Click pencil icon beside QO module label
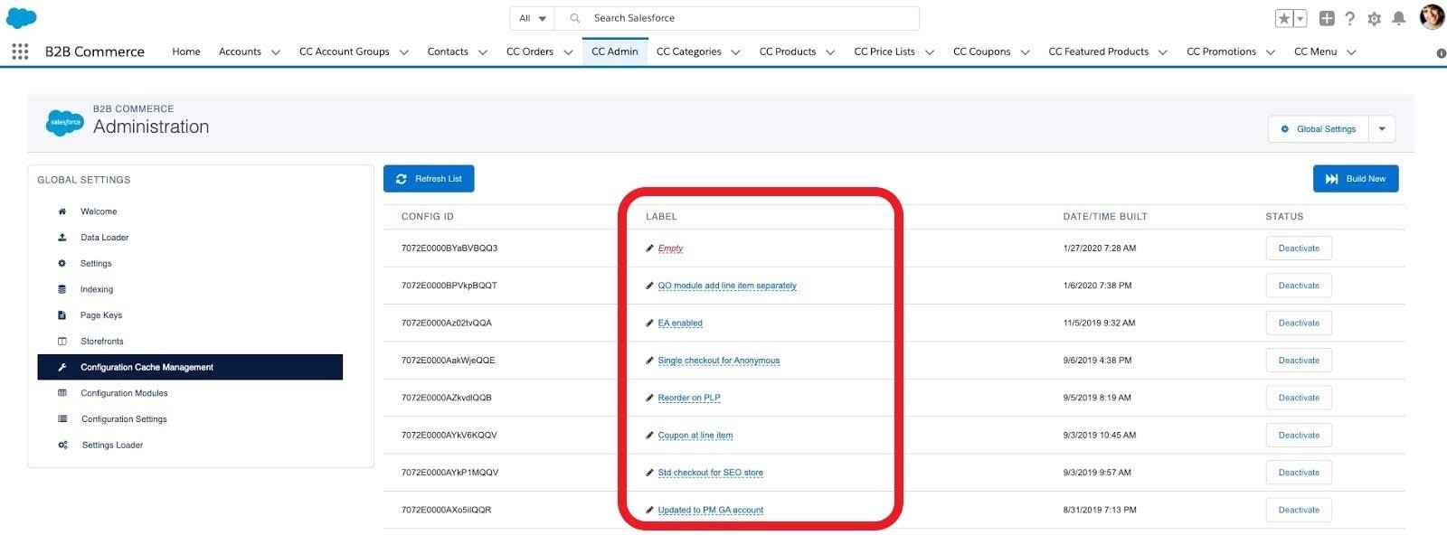The image size is (1447, 535). (x=649, y=286)
